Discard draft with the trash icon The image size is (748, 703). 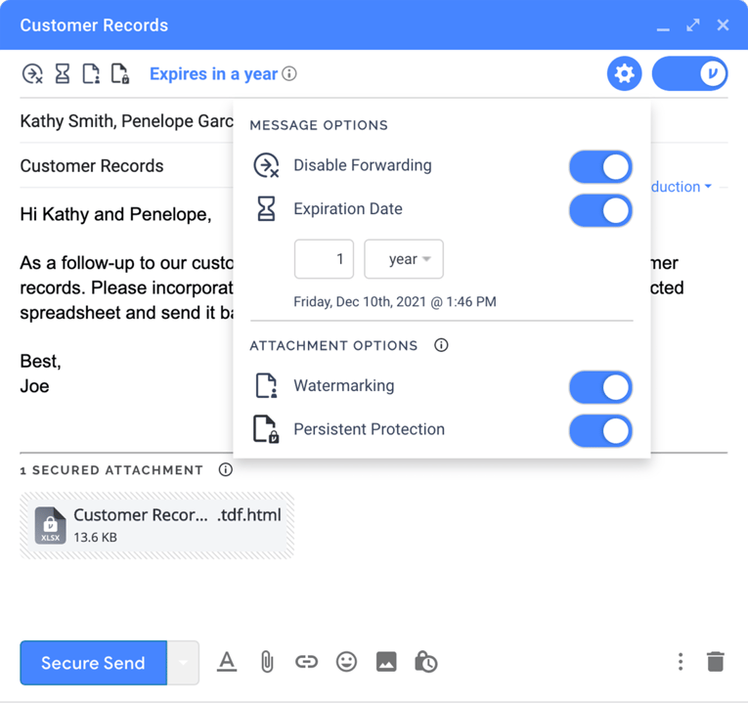coord(716,662)
